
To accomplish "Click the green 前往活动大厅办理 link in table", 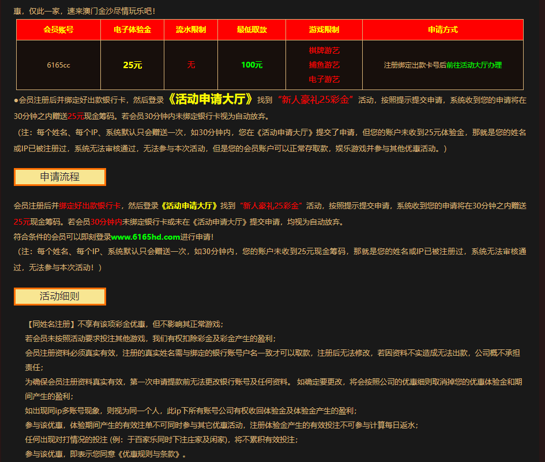I will [473, 65].
